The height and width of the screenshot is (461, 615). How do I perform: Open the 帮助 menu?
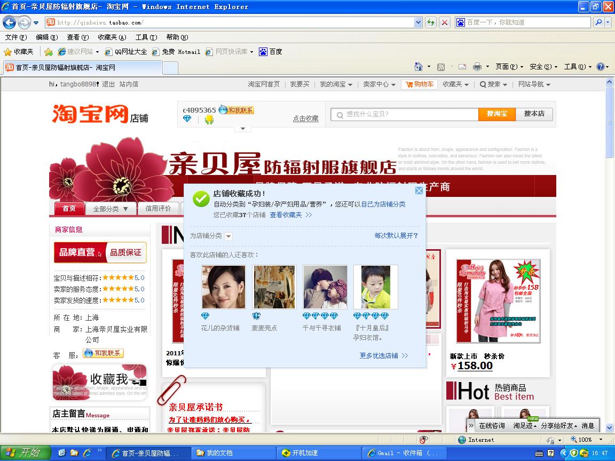pos(177,37)
